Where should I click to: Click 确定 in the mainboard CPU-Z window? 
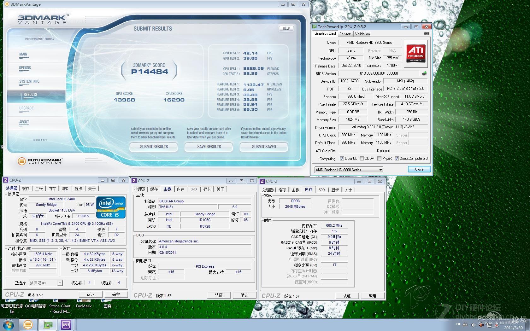click(x=244, y=295)
